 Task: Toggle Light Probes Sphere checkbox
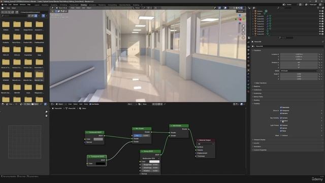pyautogui.click(x=281, y=128)
